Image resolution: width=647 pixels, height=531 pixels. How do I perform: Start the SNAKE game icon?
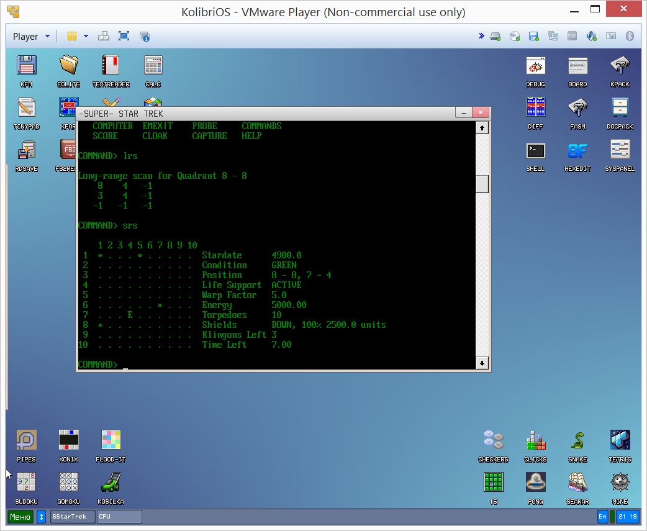(577, 441)
